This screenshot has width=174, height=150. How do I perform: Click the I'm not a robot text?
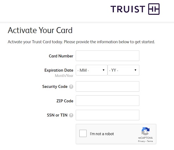(102, 134)
